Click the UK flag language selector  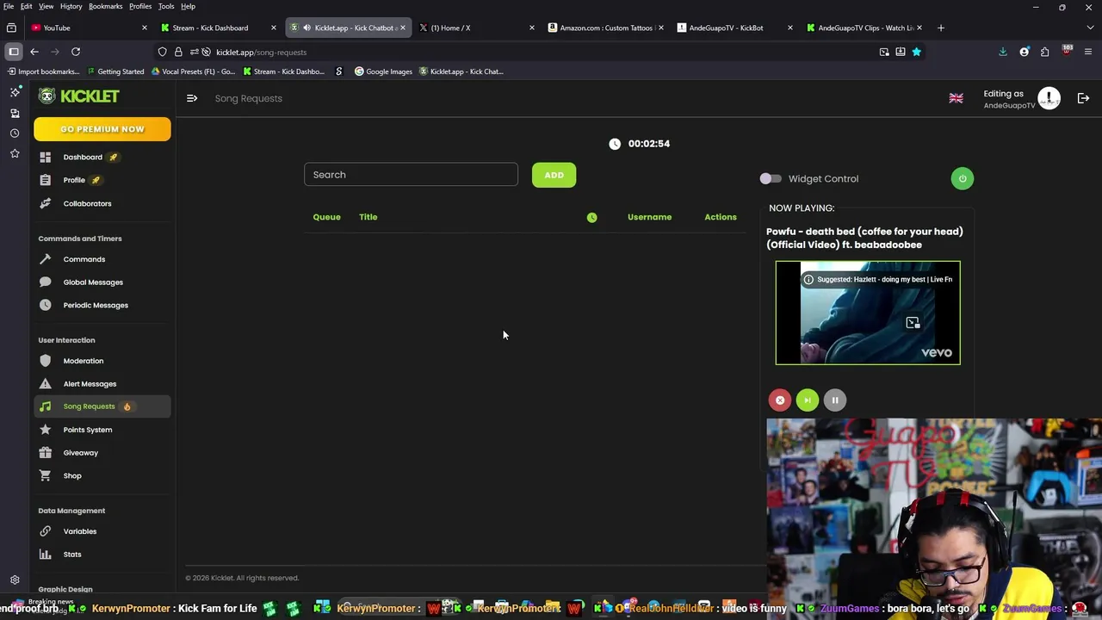click(x=956, y=98)
